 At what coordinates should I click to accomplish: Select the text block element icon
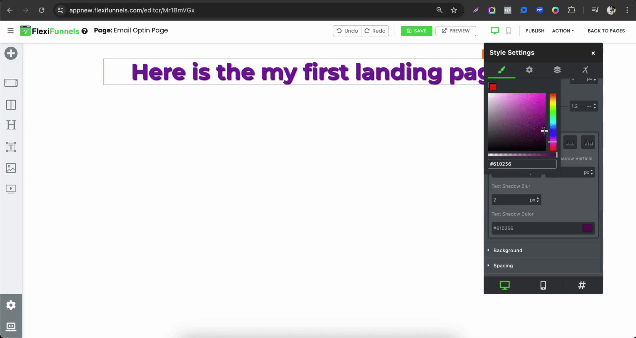(x=11, y=147)
